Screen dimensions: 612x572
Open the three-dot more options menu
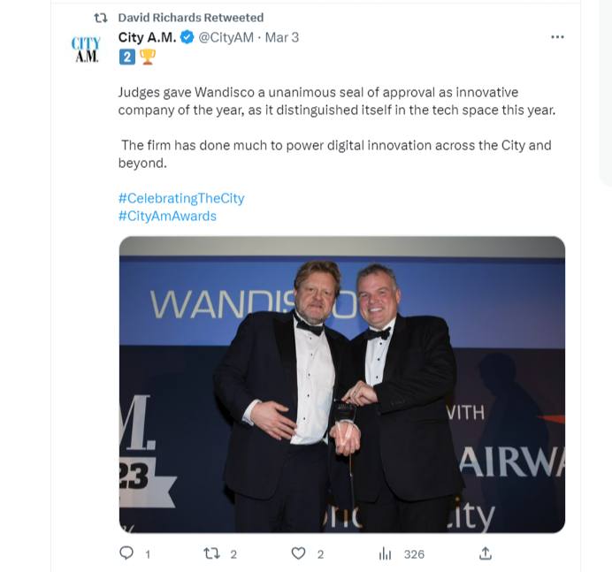pos(557,37)
